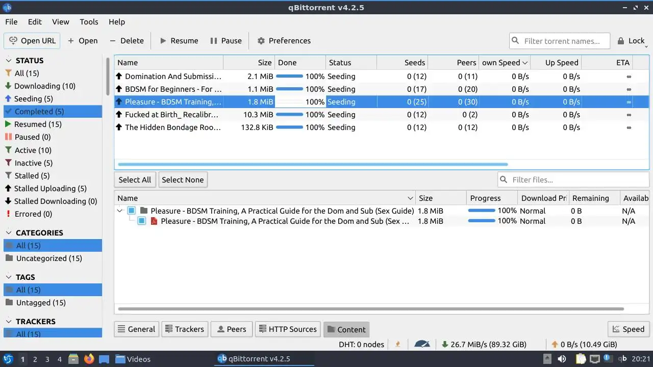Select the Uncategorized (15) category
Image resolution: width=653 pixels, height=367 pixels.
pos(53,258)
